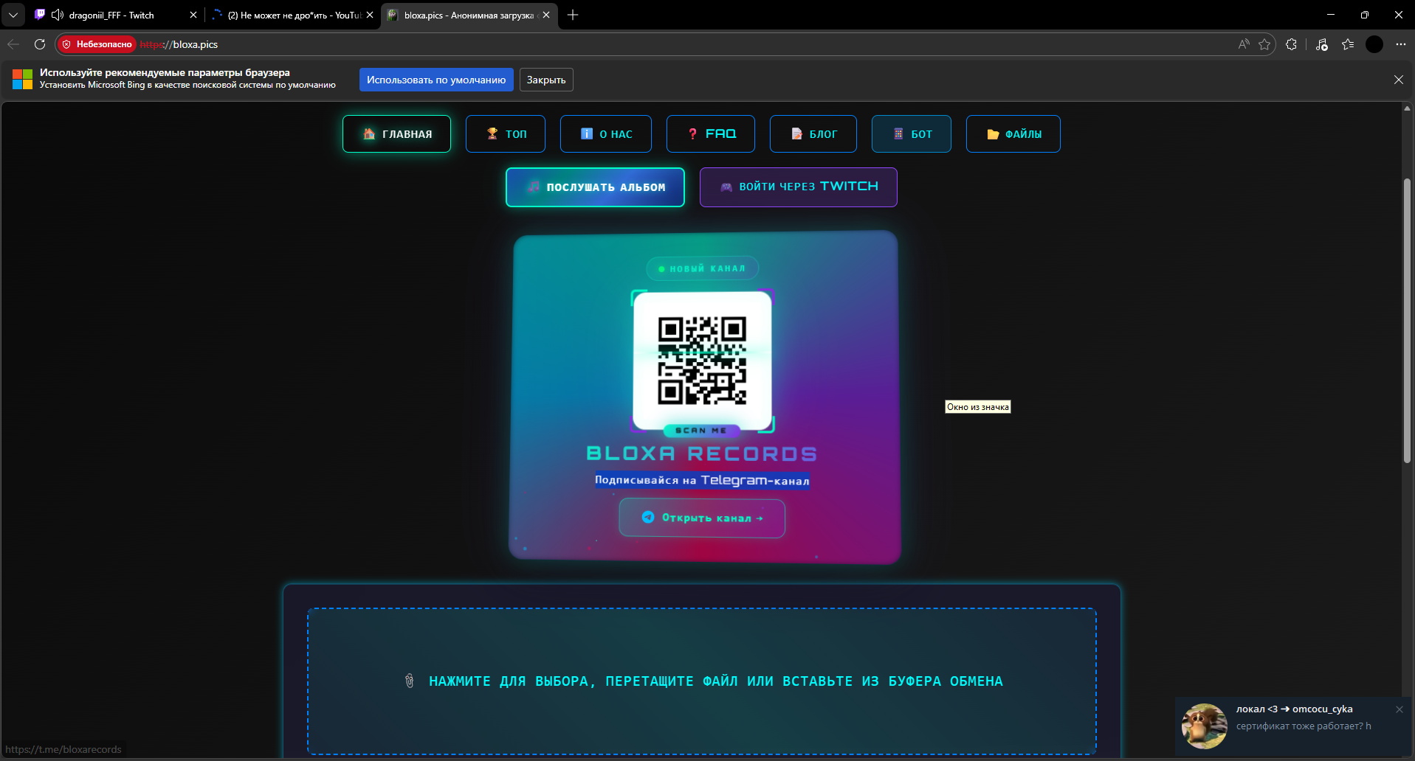Viewport: 1415px width, 761px height.
Task: Click the info icon on О НАС button
Action: [x=587, y=133]
